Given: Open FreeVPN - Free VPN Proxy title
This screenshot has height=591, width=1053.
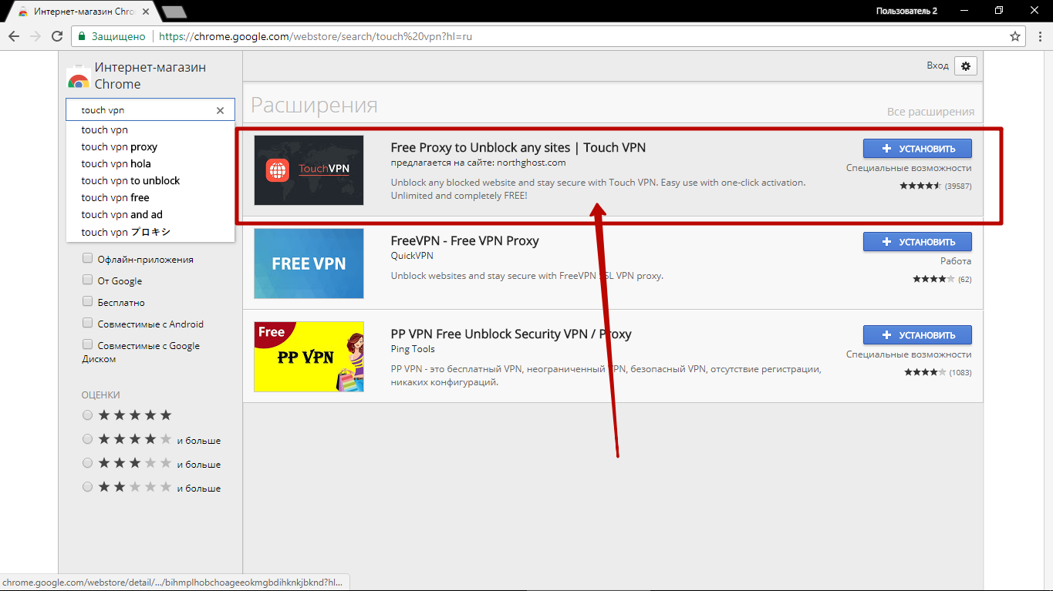Looking at the screenshot, I should click(x=464, y=240).
